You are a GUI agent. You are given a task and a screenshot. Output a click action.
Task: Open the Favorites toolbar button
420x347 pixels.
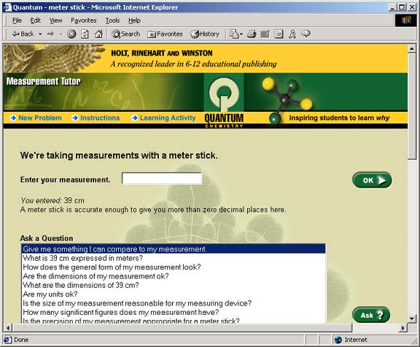click(165, 34)
